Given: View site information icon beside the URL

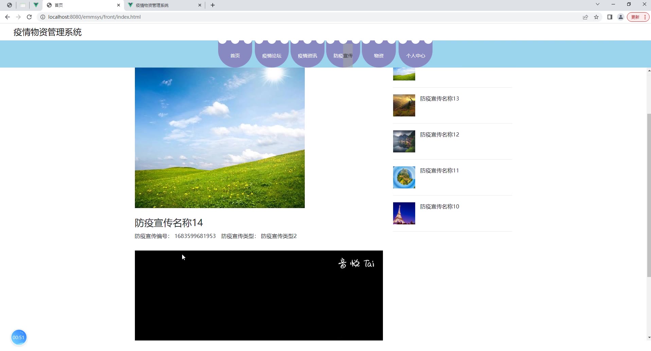Looking at the screenshot, I should 43,17.
